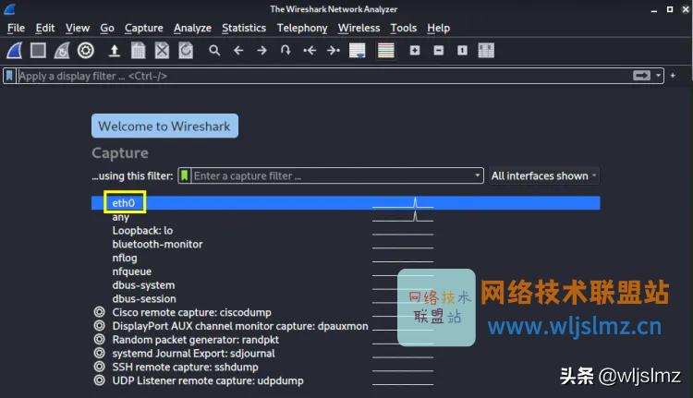Open the File menu

(16, 28)
